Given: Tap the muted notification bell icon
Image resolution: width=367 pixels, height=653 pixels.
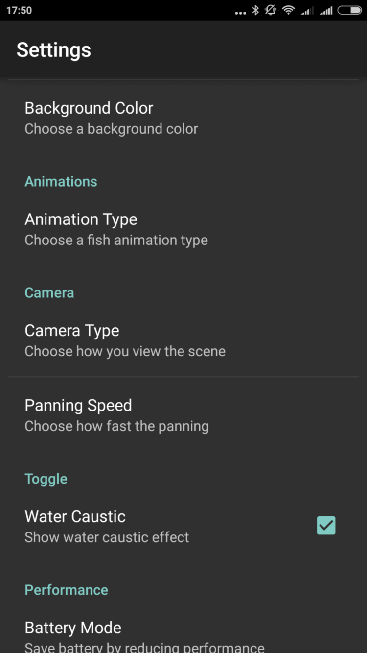Looking at the screenshot, I should (x=271, y=10).
